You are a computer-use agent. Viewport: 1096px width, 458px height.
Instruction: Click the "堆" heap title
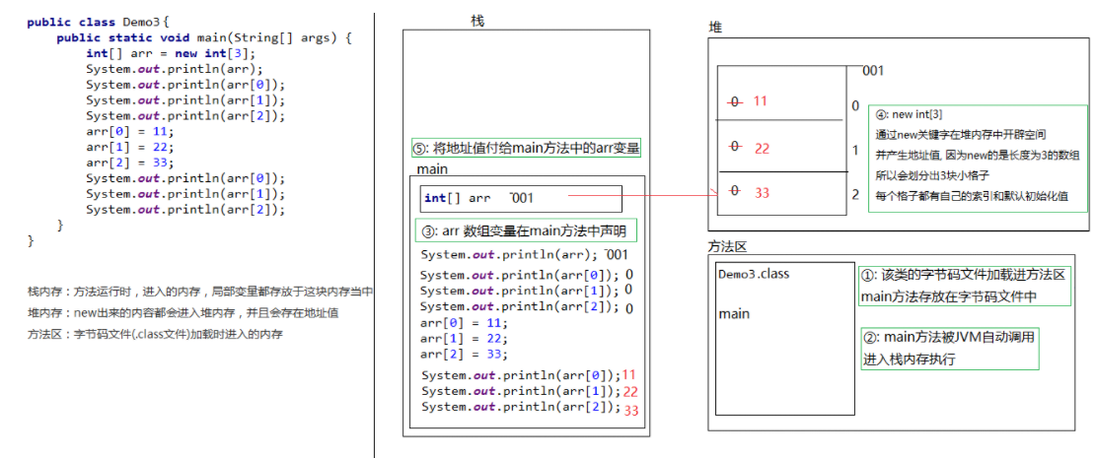click(x=715, y=28)
